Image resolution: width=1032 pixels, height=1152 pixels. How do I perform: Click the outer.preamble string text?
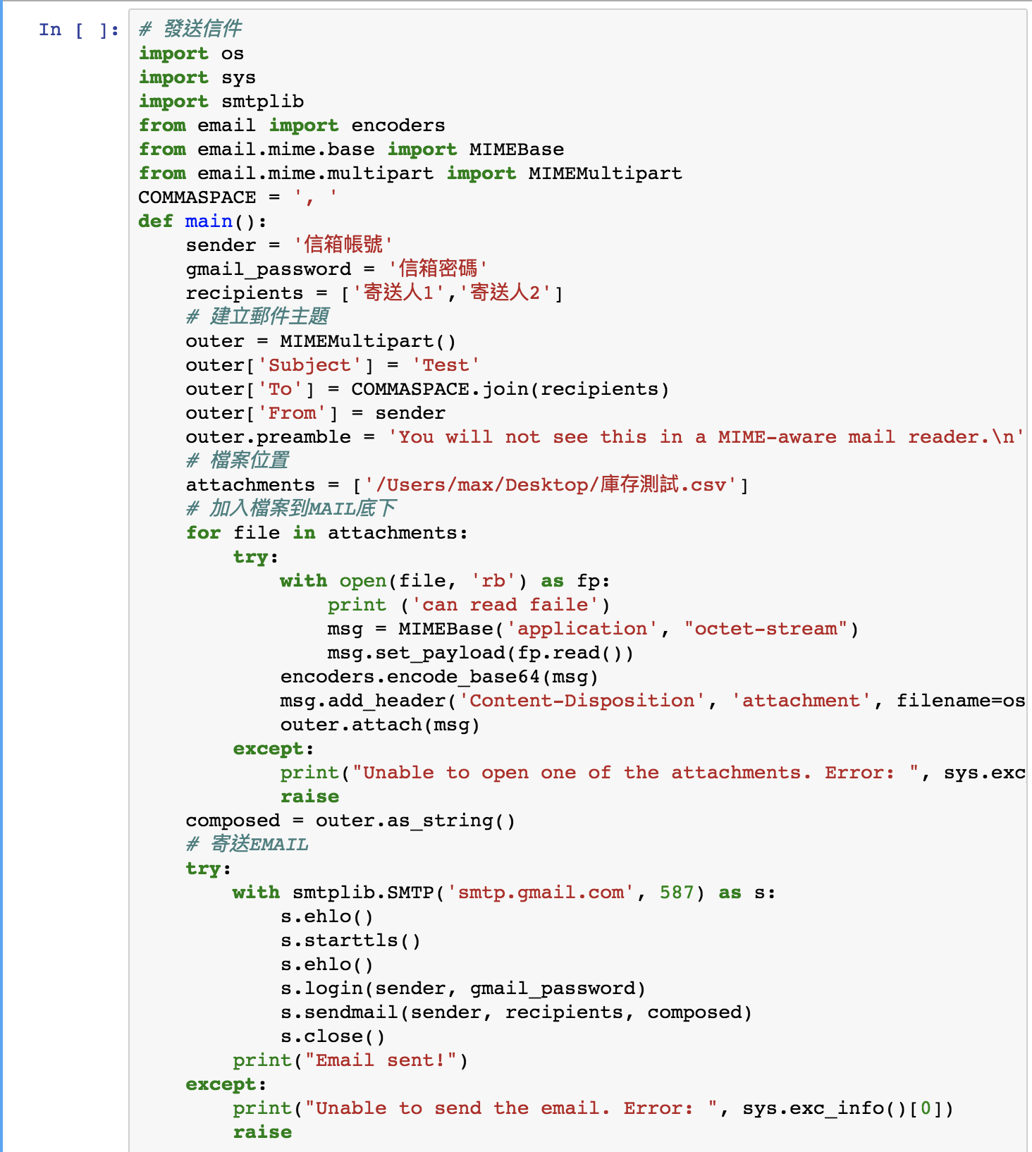(706, 437)
